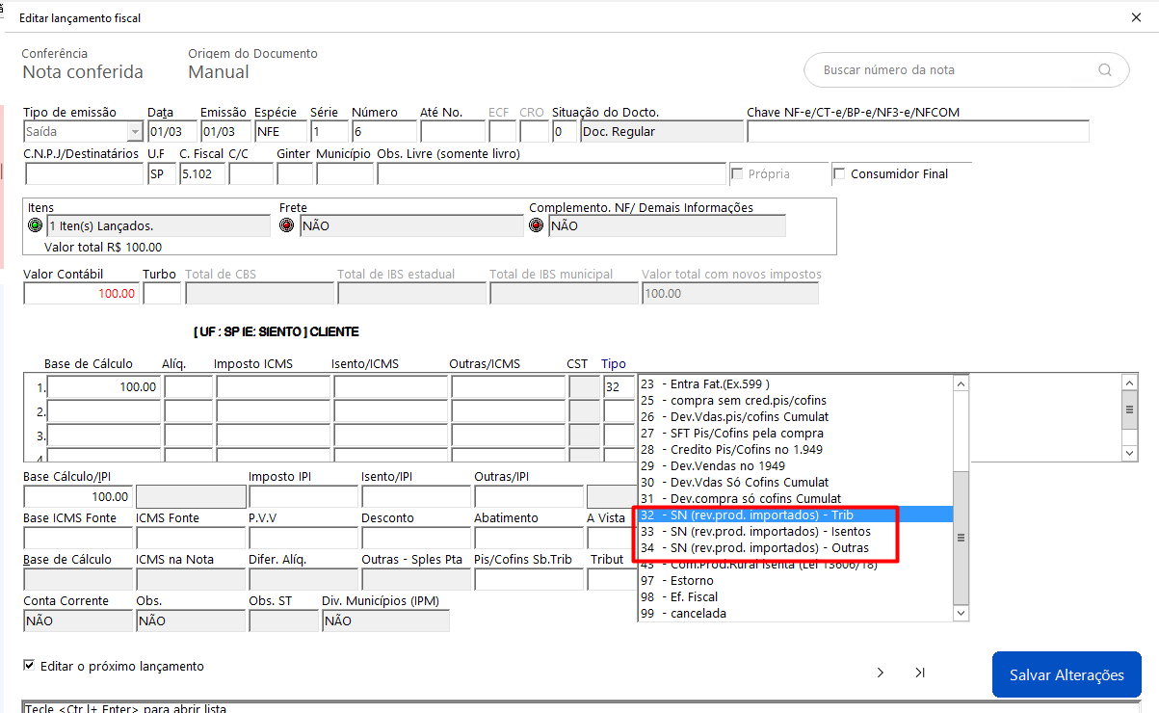Click the C. Fiscal field 5.102
The width and height of the screenshot is (1159, 713).
202,173
